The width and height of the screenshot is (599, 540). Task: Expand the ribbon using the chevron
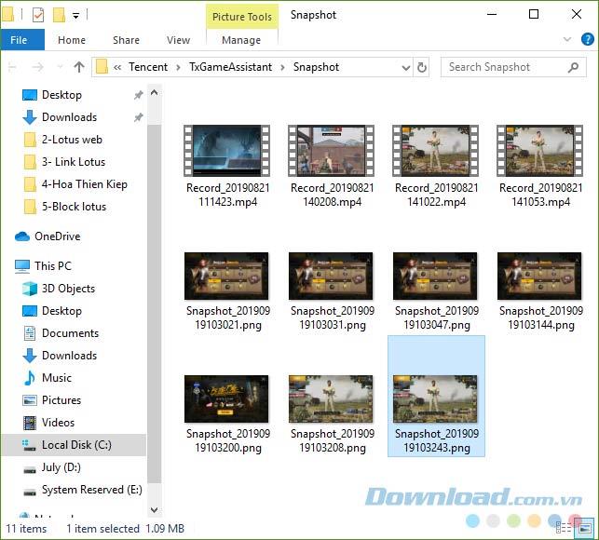(x=565, y=40)
